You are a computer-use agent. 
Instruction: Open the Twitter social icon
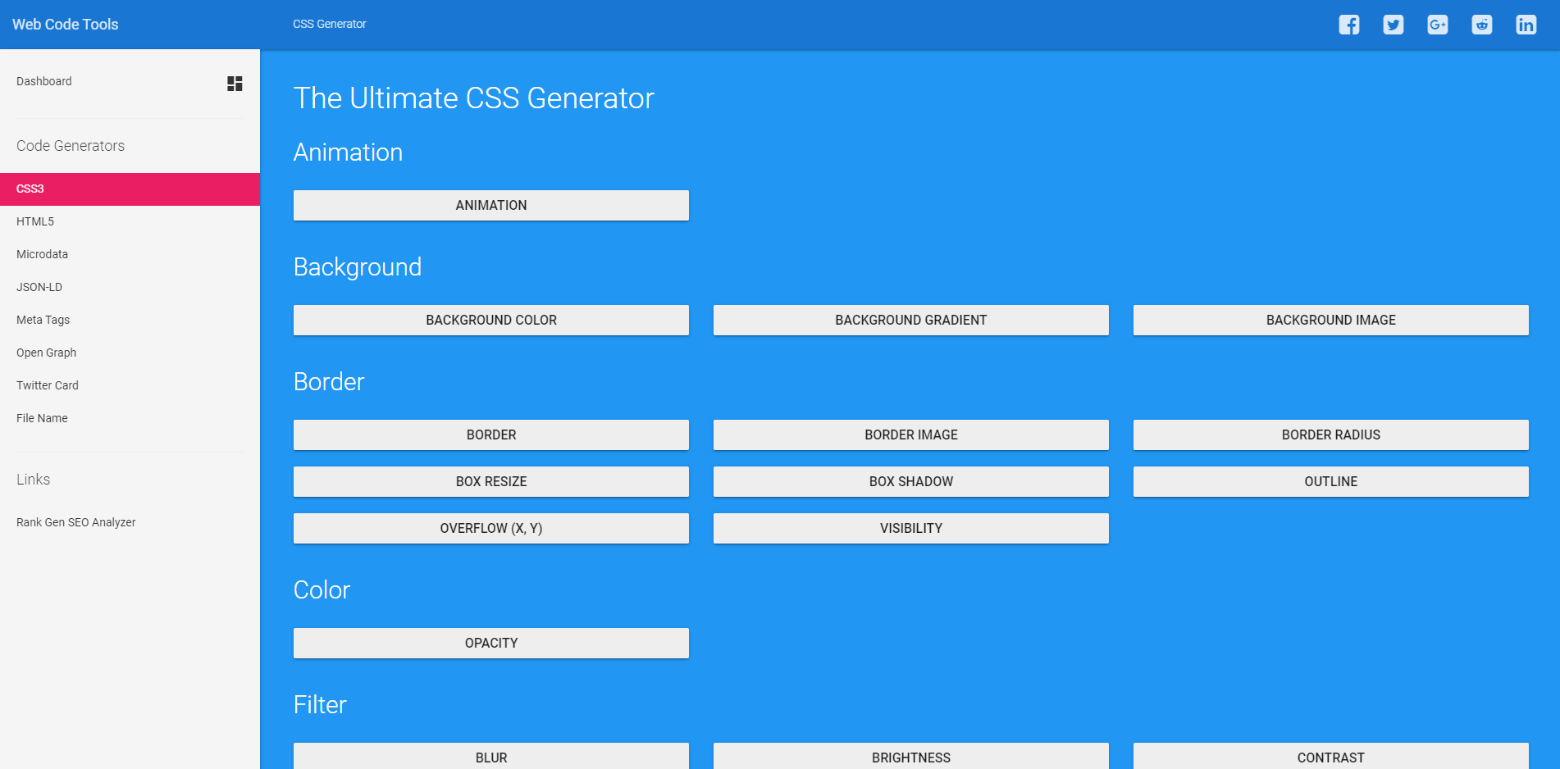click(x=1394, y=25)
